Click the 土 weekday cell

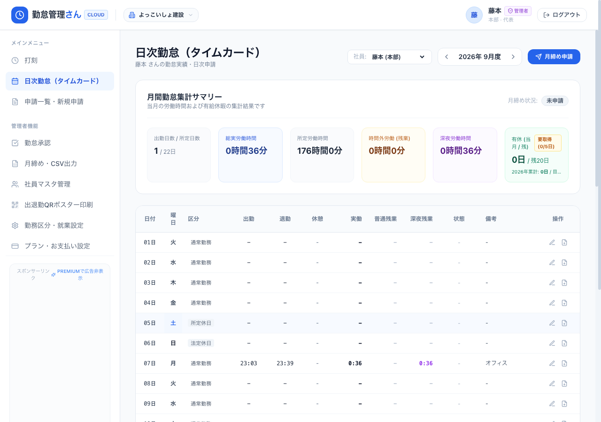point(173,323)
